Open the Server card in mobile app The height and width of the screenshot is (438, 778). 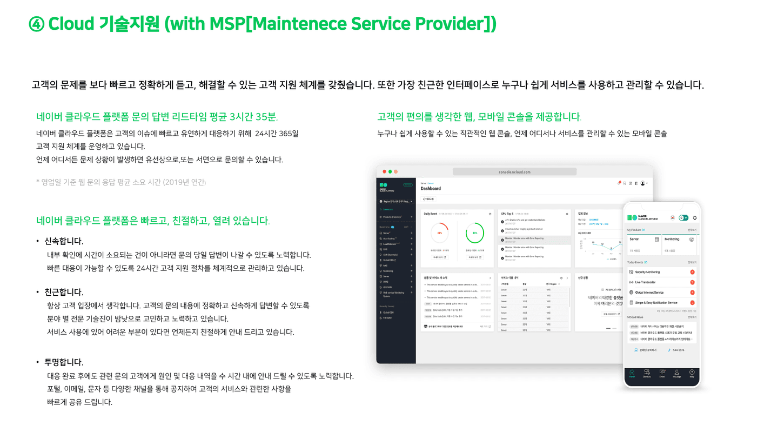click(644, 244)
